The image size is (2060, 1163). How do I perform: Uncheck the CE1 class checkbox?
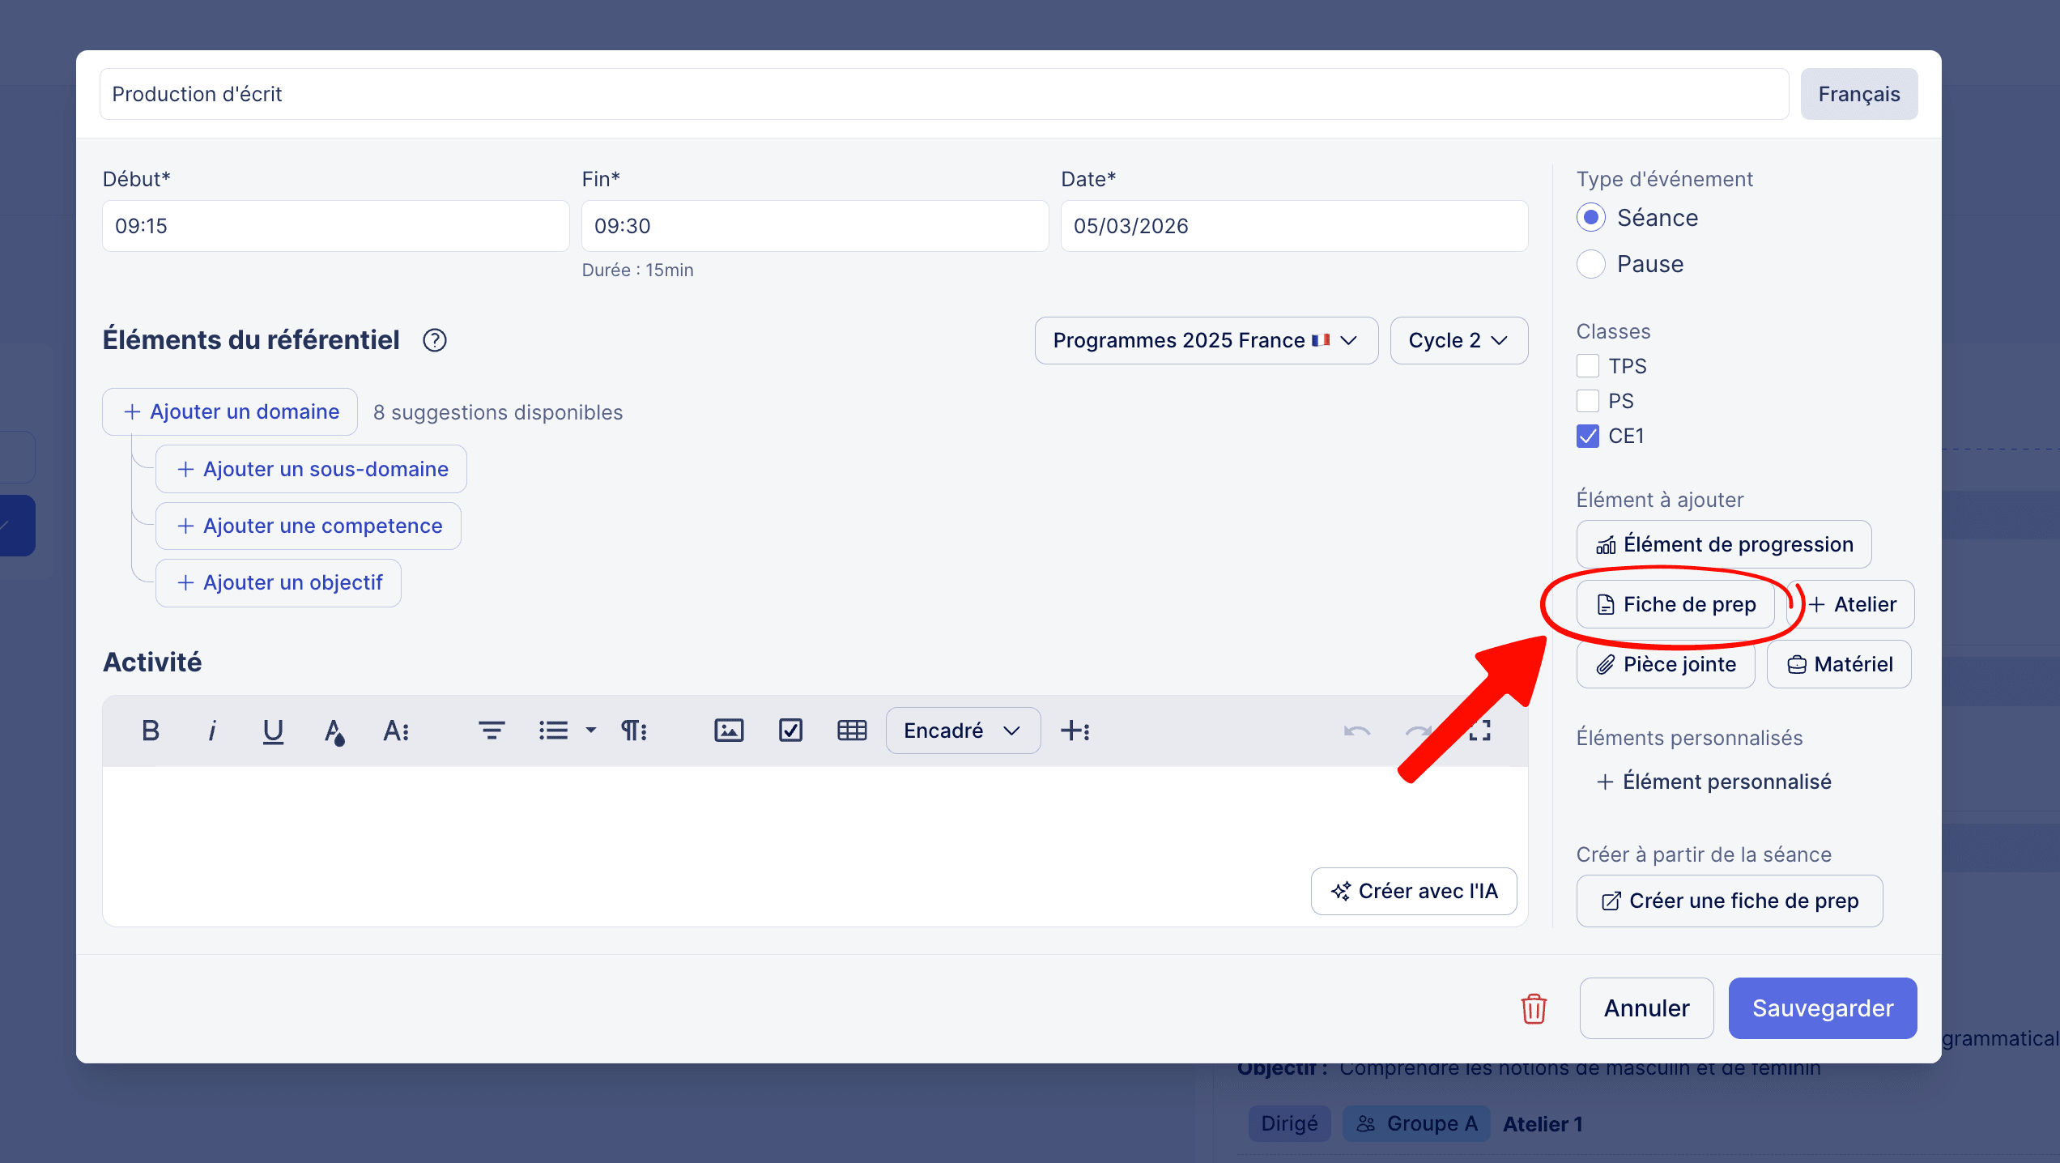(x=1588, y=436)
